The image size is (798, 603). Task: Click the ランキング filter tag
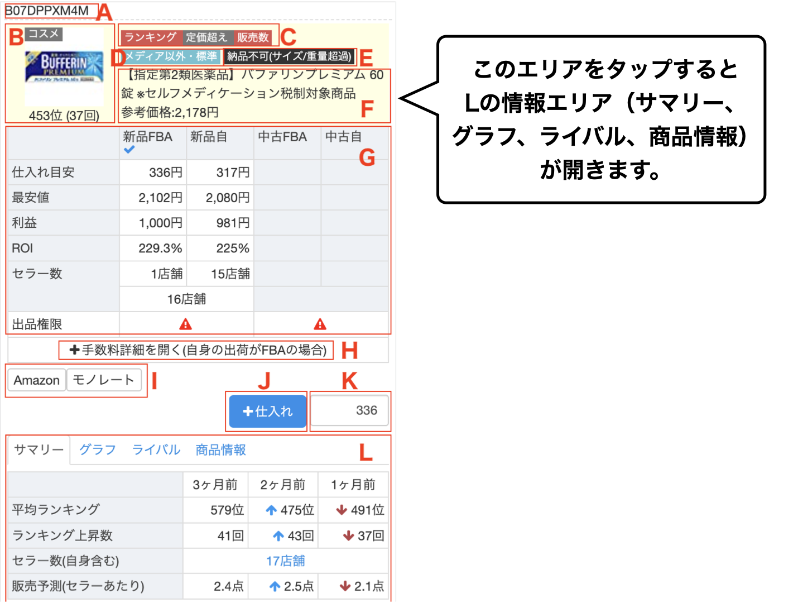click(x=150, y=37)
